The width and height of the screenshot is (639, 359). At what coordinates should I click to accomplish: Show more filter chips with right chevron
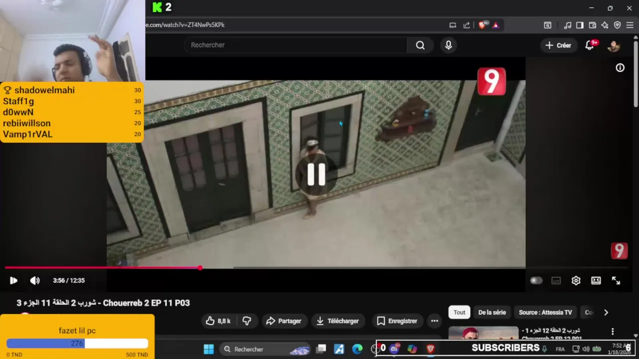[x=606, y=313]
